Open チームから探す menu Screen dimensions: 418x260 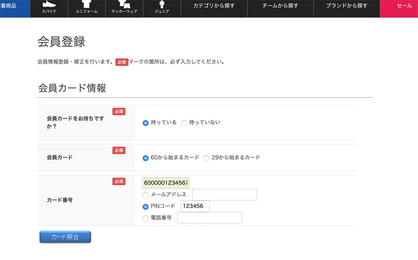click(x=280, y=6)
